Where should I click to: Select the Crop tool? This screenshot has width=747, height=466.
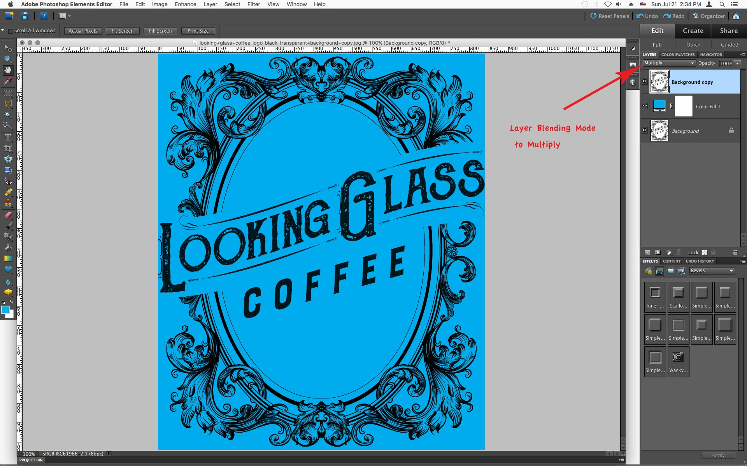coord(8,148)
